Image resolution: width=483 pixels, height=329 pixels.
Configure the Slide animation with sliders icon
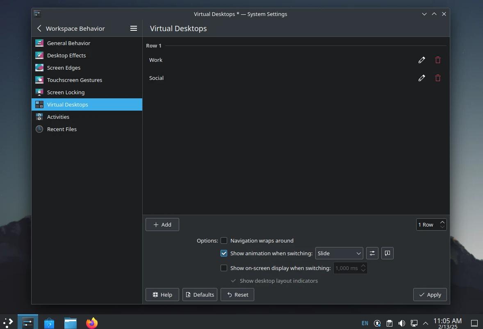(372, 253)
